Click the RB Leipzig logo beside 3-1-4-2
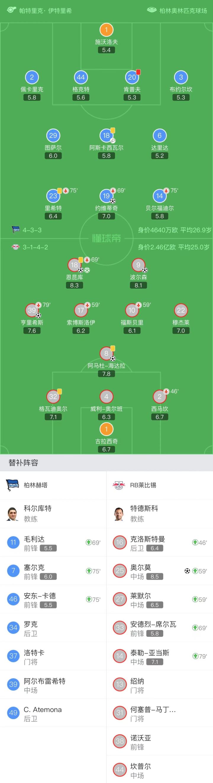 coord(15,247)
